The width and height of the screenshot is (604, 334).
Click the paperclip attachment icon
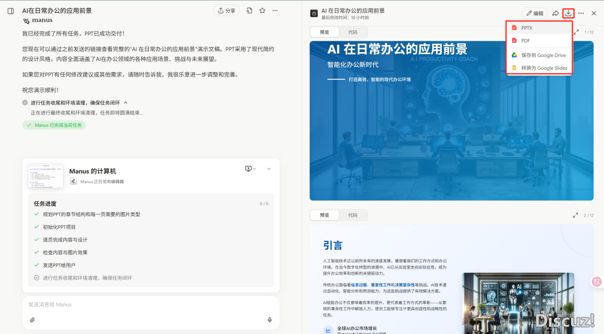(x=32, y=319)
